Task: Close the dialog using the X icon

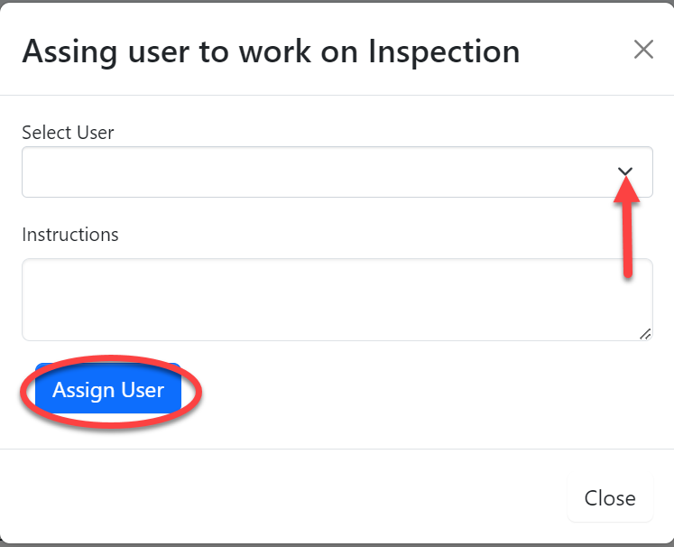Action: (643, 50)
